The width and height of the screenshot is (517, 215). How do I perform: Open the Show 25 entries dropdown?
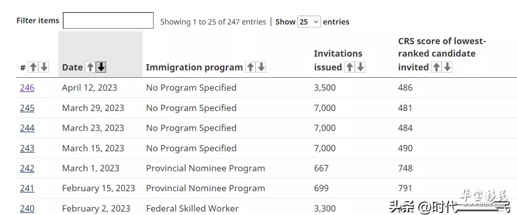309,22
